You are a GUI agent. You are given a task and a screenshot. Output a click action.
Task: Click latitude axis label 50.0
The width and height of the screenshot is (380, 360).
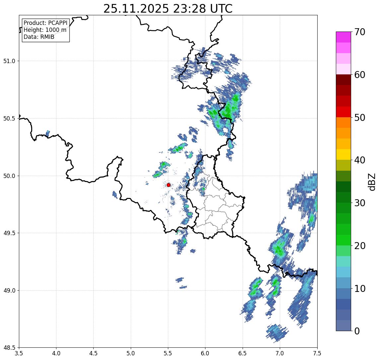9,176
